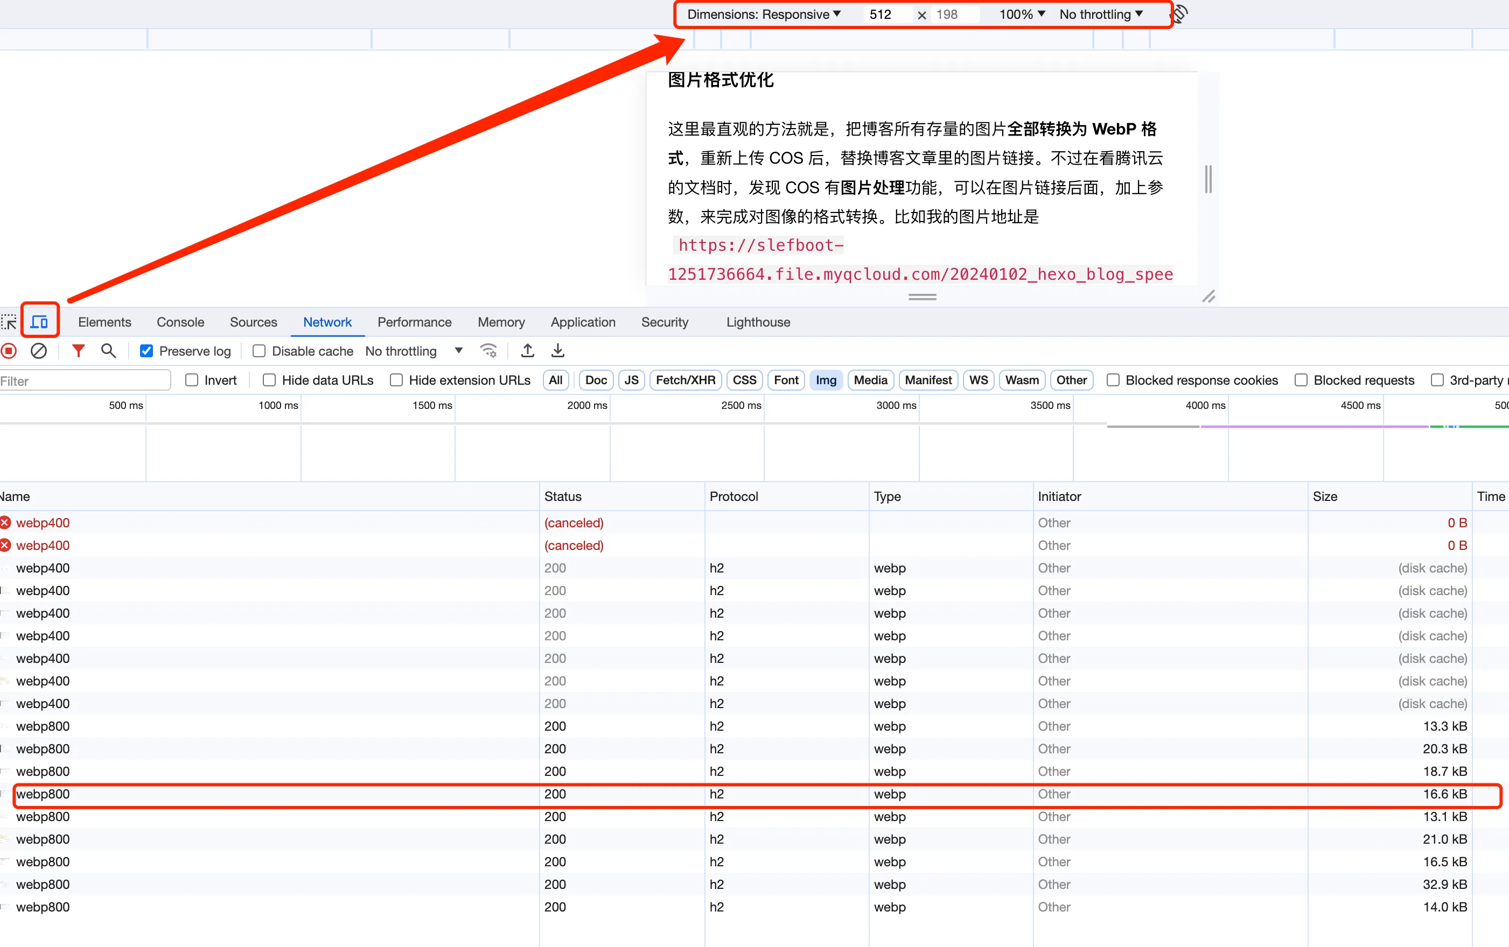Image resolution: width=1509 pixels, height=947 pixels.
Task: Enable the Disable cache checkbox
Action: [x=259, y=351]
